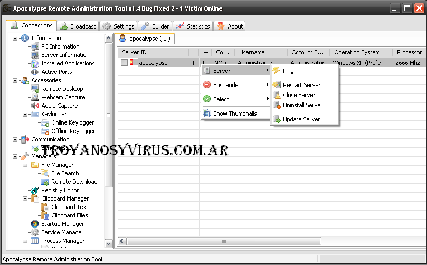Click the tree scroll up arrow
This screenshot has height=265, width=427.
click(109, 39)
